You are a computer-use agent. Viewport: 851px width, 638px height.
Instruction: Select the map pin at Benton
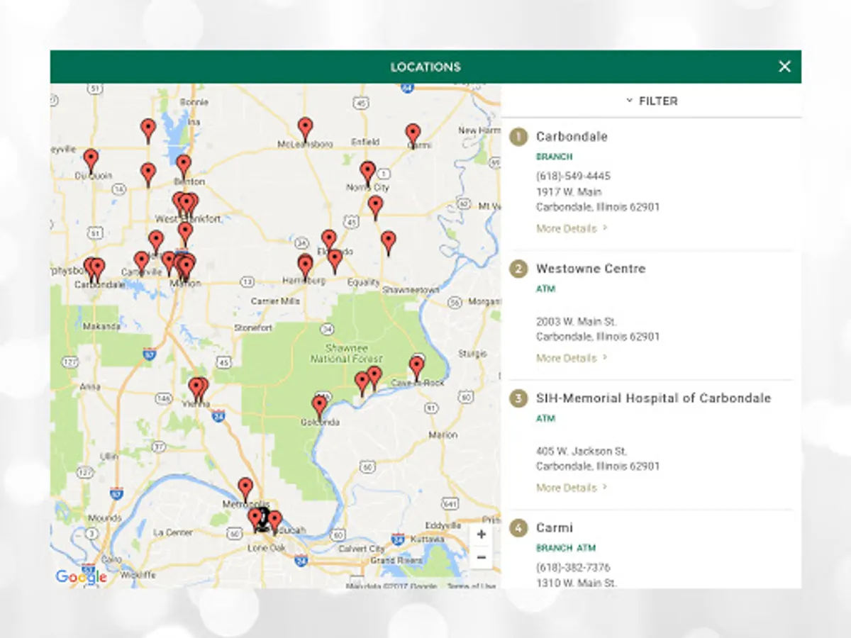[x=184, y=168]
